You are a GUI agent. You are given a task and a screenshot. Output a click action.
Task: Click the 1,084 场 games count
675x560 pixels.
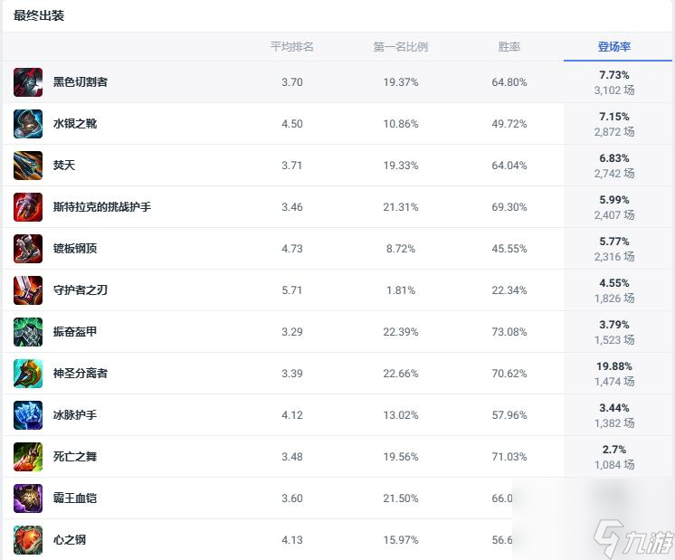(x=614, y=465)
